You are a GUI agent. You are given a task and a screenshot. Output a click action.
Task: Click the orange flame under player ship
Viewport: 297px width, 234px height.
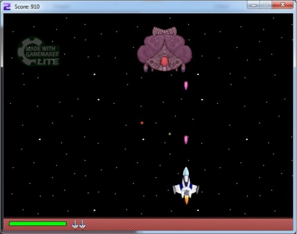[x=187, y=200]
